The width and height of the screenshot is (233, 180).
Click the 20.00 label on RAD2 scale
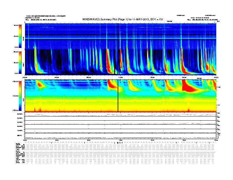16,36
